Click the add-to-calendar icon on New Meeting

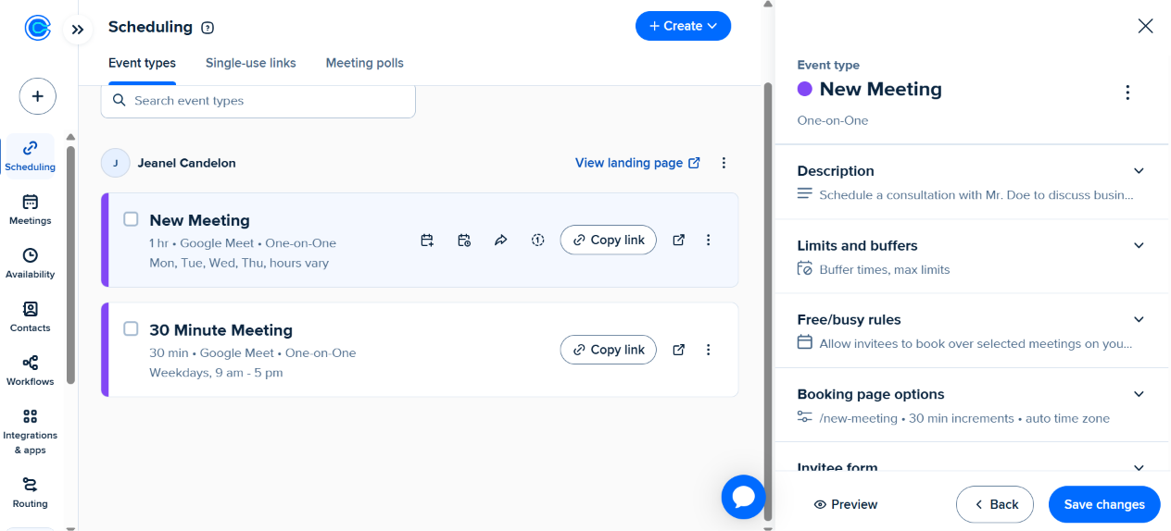427,241
